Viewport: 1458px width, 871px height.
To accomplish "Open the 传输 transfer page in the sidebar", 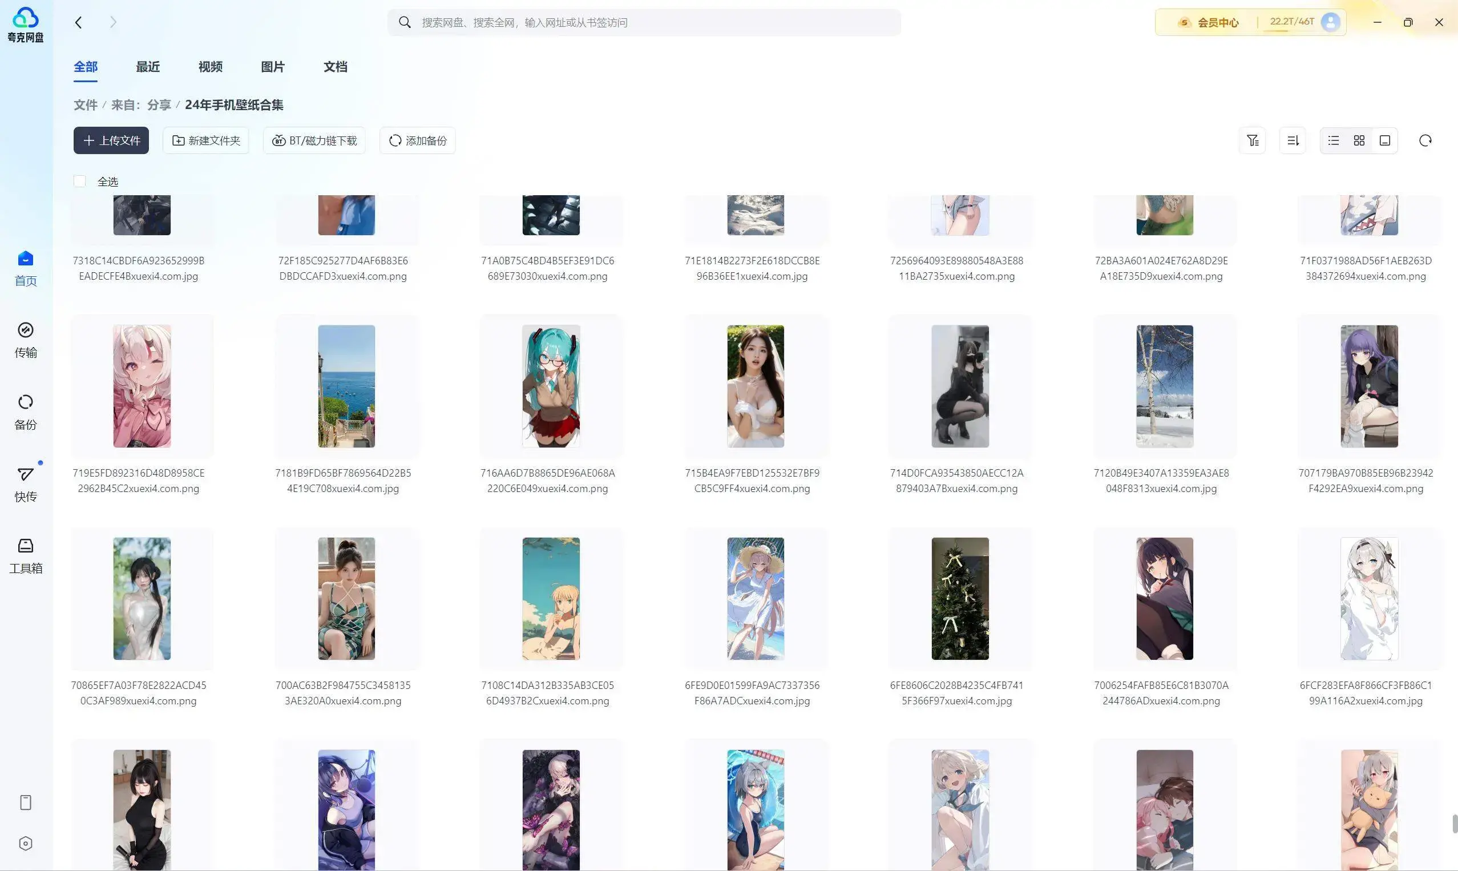I will (25, 339).
